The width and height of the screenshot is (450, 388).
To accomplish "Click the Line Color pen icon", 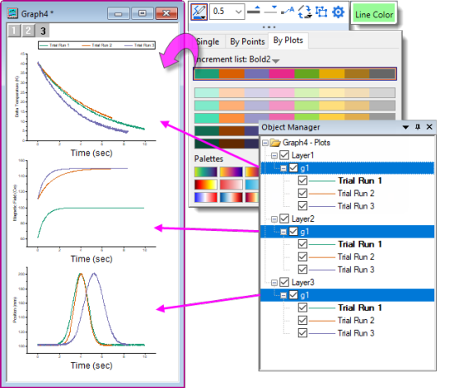I will 199,12.
